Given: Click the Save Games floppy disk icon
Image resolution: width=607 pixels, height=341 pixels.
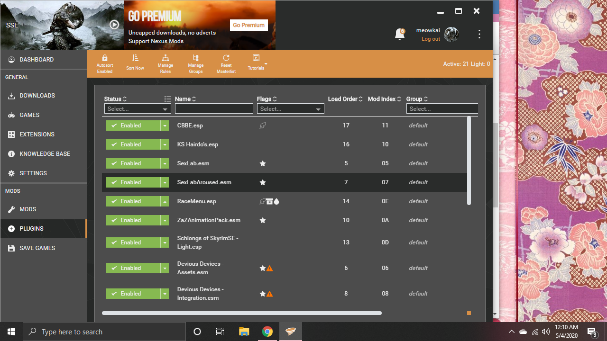Looking at the screenshot, I should coord(11,248).
